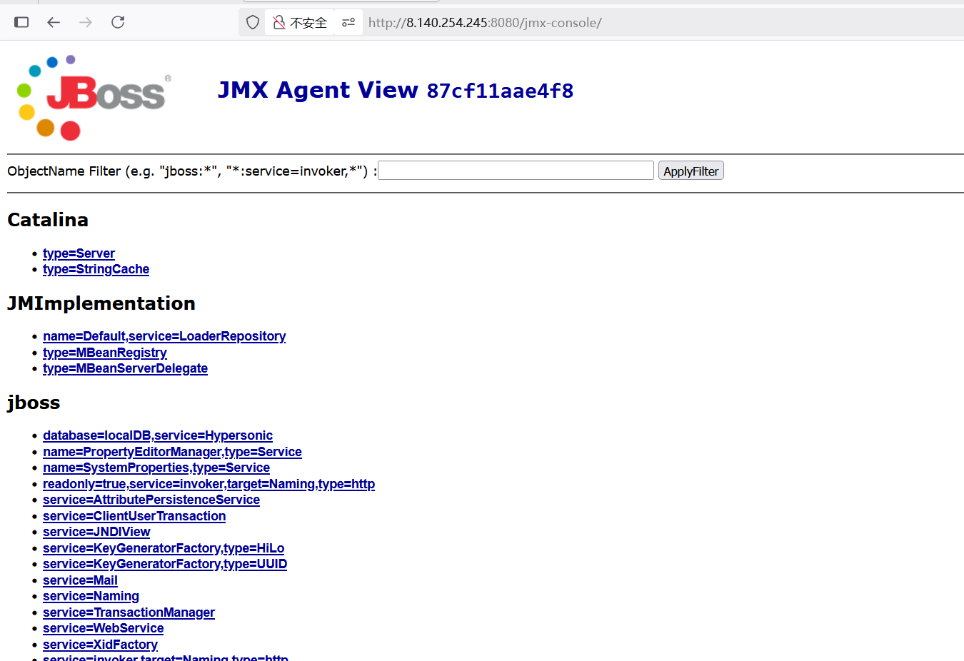Click the JMImplementation section heading
The width and height of the screenshot is (964, 661).
(x=101, y=303)
